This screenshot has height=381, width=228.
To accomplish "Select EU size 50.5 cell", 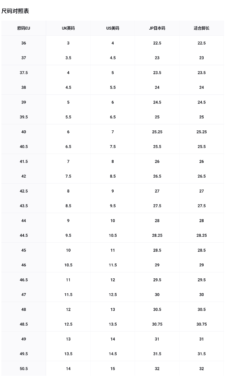I will [24, 369].
